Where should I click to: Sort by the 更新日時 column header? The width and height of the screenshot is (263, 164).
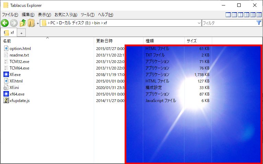click(x=118, y=41)
